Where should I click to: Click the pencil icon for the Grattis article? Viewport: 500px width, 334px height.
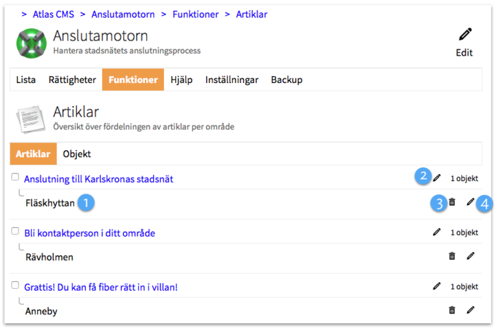[x=437, y=286]
